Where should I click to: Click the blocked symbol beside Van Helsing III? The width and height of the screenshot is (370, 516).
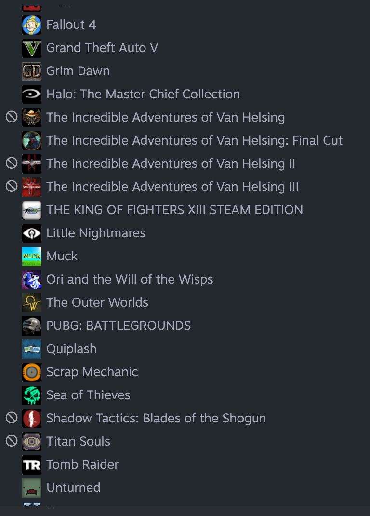click(x=12, y=187)
